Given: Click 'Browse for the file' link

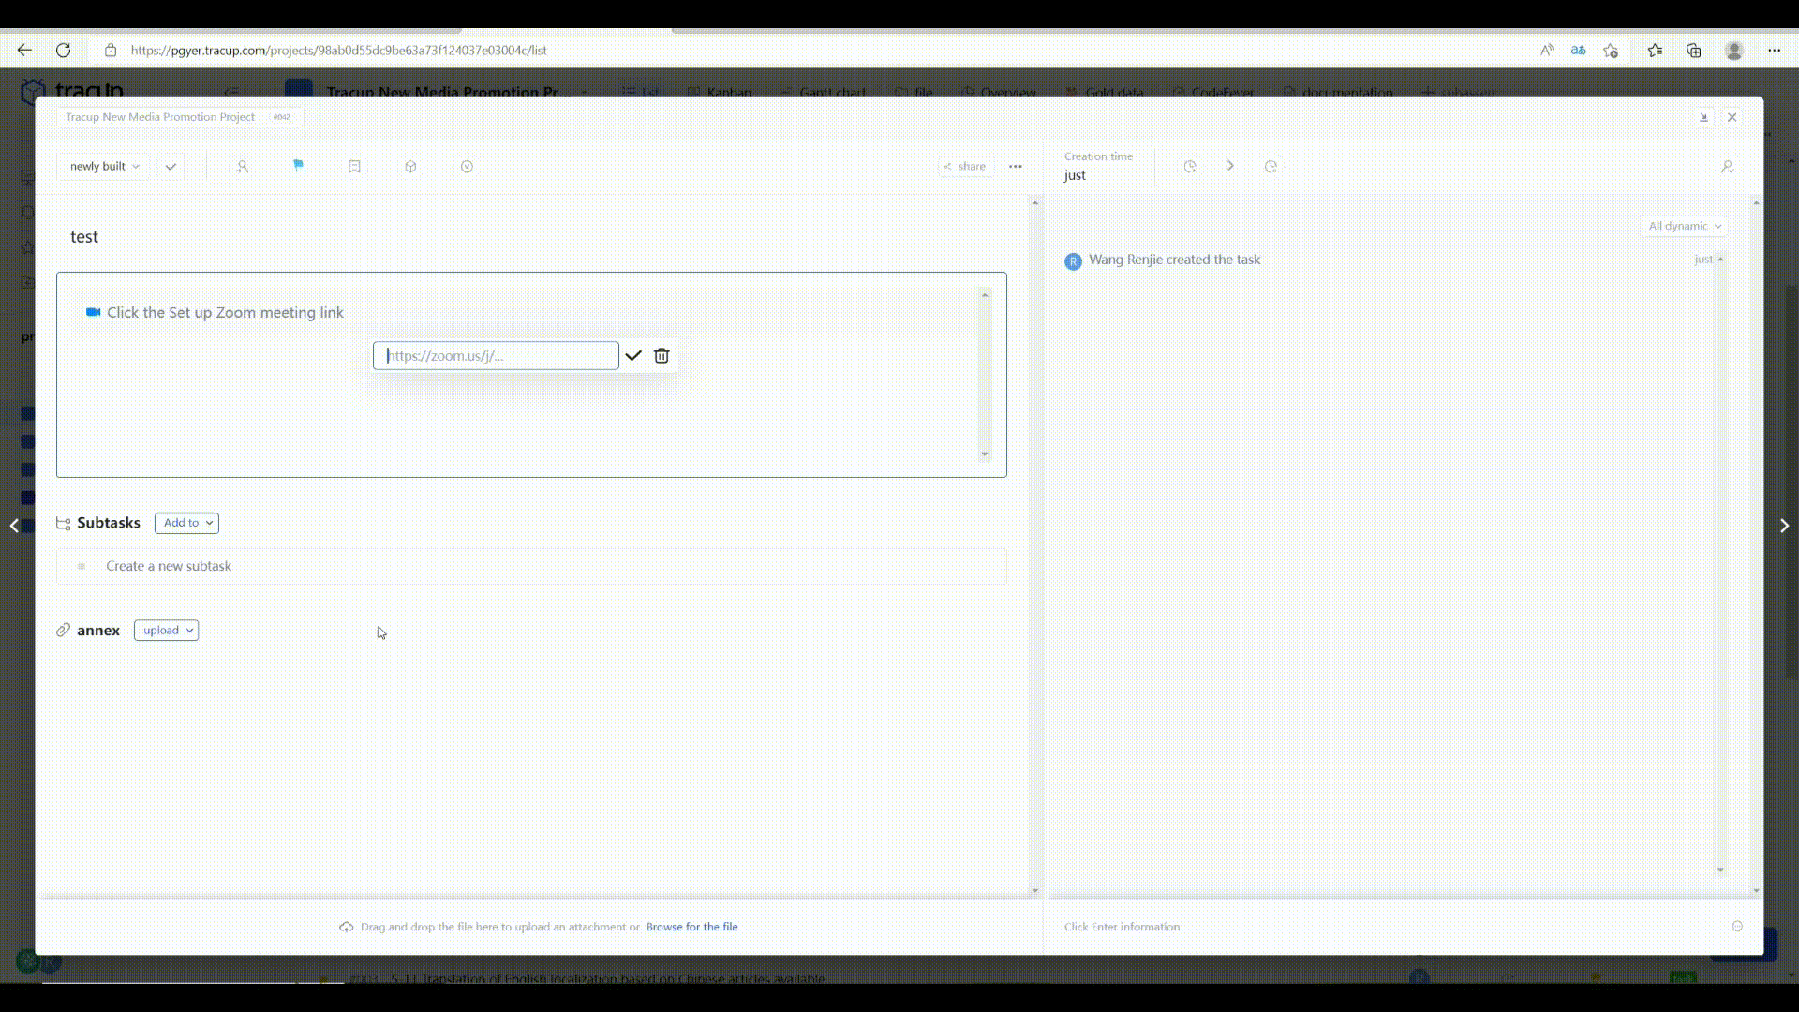Looking at the screenshot, I should coord(691,927).
